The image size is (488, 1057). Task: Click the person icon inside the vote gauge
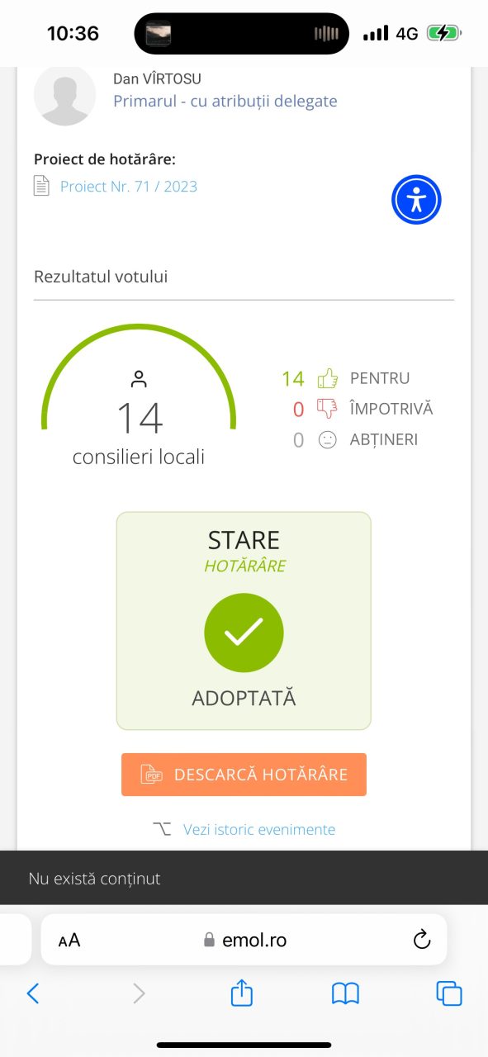tap(140, 377)
